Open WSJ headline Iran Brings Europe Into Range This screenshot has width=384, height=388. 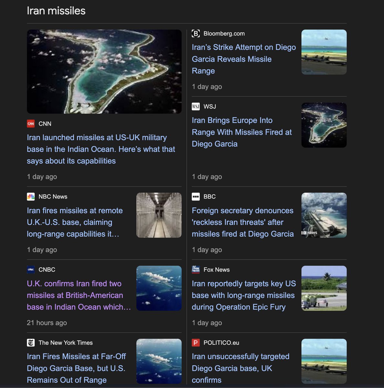242,132
